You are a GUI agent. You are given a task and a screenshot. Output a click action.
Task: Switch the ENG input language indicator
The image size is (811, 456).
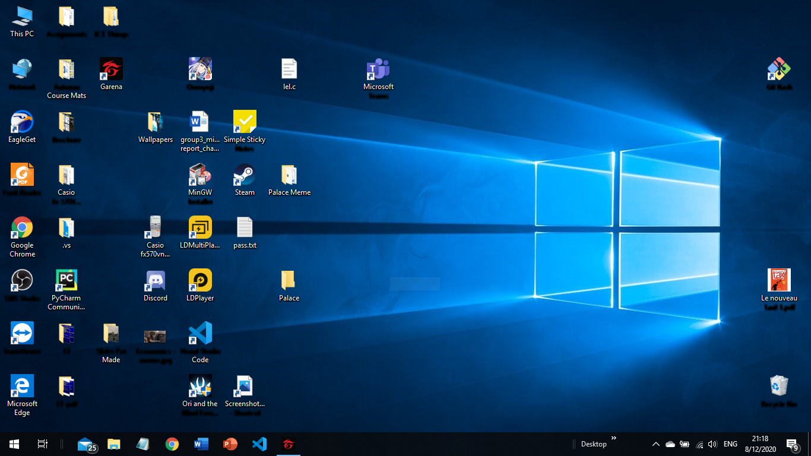point(731,444)
